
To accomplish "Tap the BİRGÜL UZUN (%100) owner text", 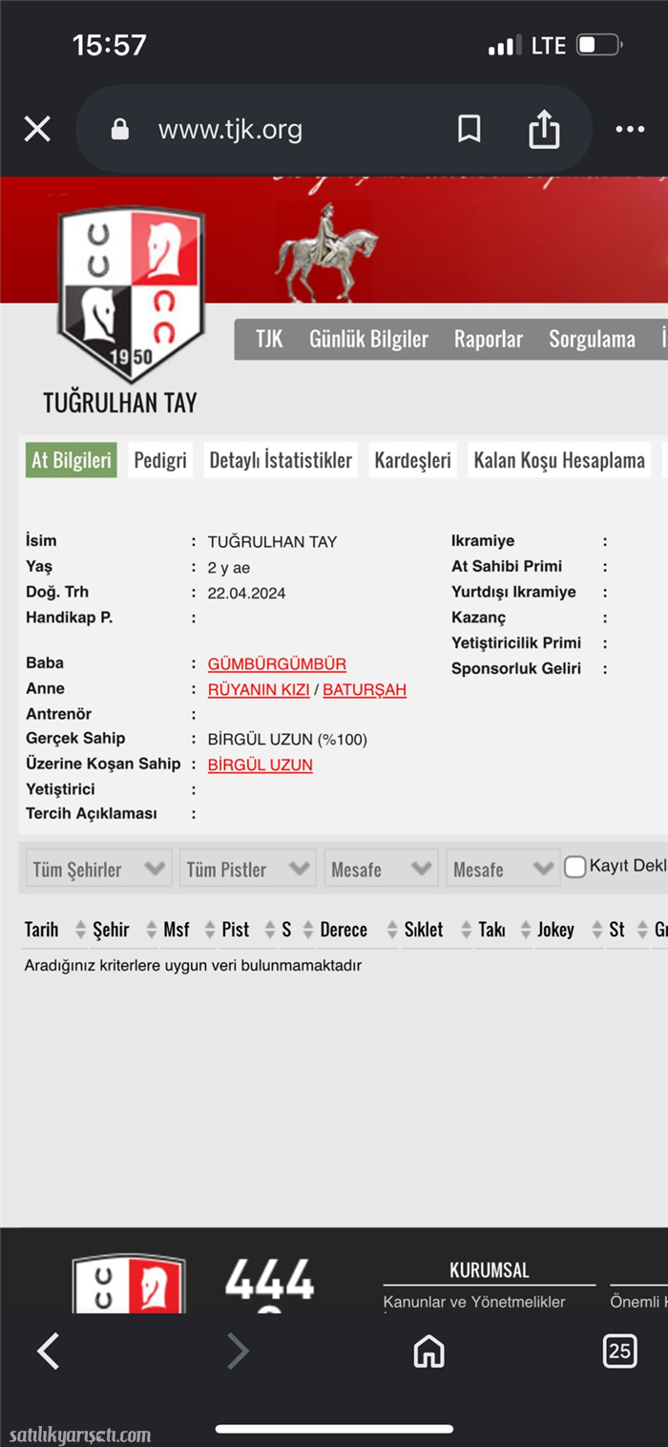I will click(x=287, y=740).
